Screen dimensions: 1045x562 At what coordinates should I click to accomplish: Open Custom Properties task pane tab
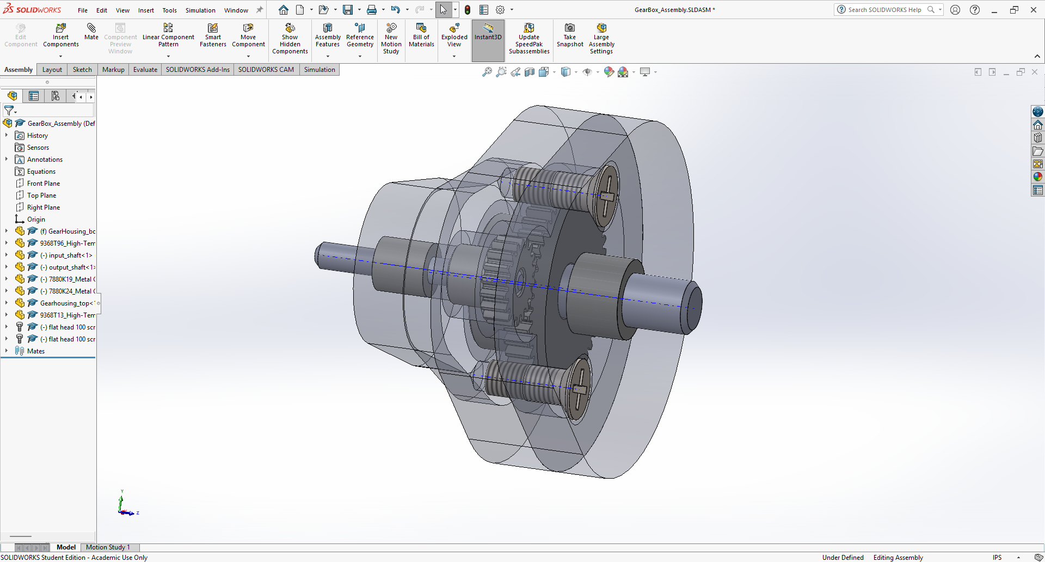[x=1038, y=190]
